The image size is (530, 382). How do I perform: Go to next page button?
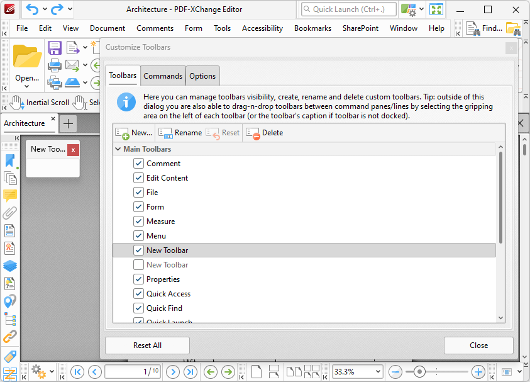coord(173,372)
